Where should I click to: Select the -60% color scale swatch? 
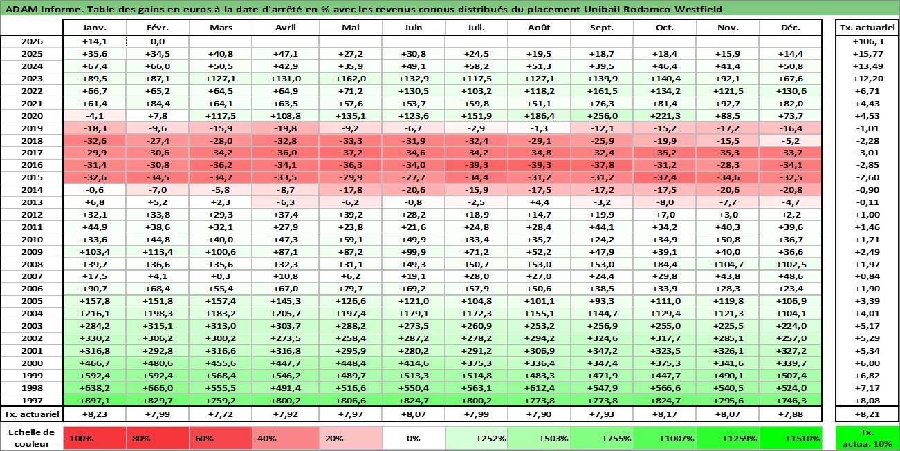pyautogui.click(x=220, y=438)
